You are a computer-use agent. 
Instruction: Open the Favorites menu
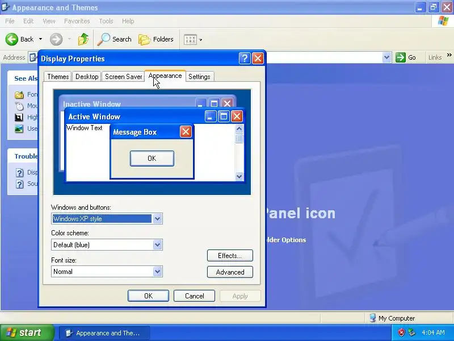coord(77,21)
